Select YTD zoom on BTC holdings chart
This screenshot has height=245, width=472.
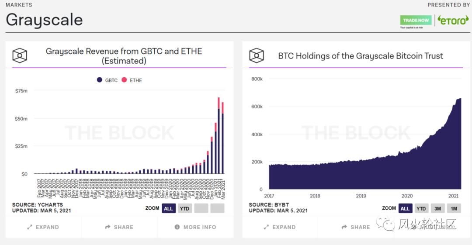[x=421, y=208]
